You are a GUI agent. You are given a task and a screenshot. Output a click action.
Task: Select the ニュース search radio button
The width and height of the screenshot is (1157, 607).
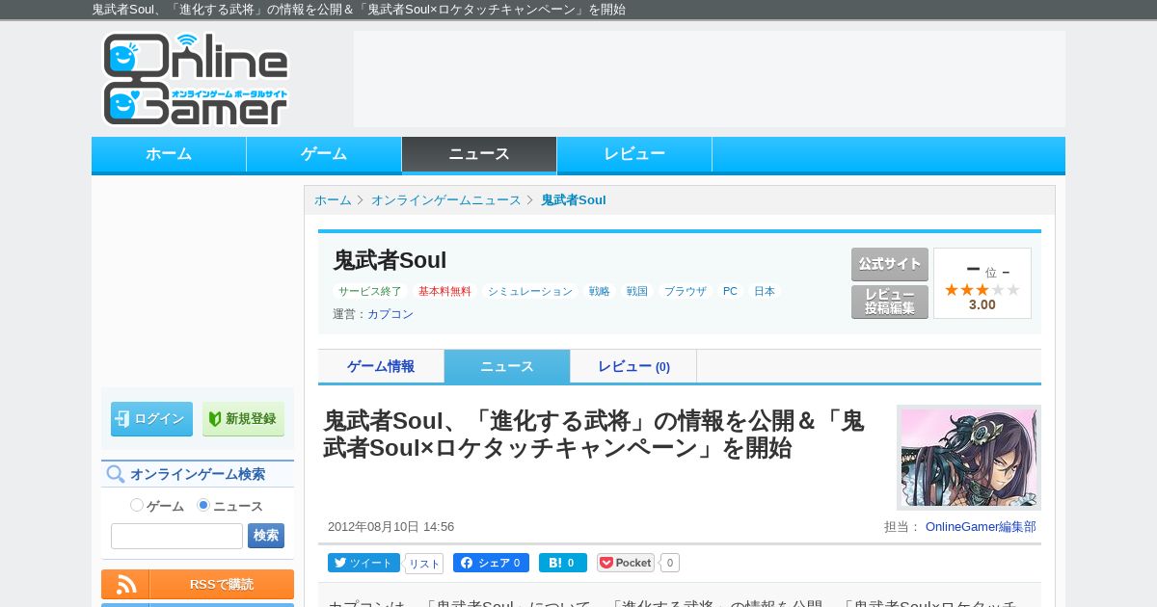pyautogui.click(x=203, y=505)
